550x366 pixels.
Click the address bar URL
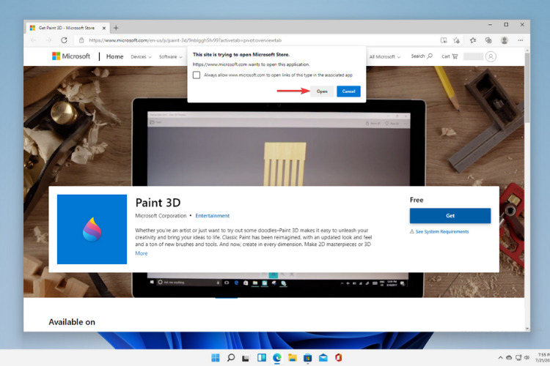(186, 40)
